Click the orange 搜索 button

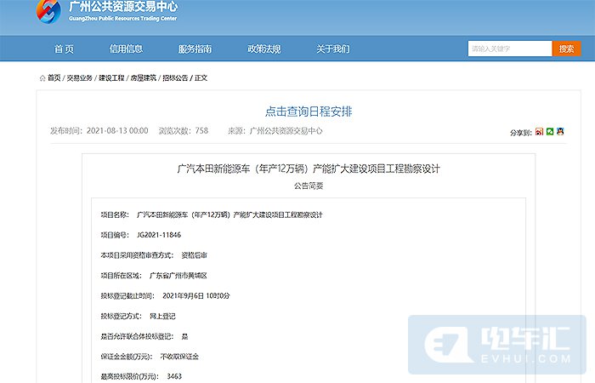567,49
